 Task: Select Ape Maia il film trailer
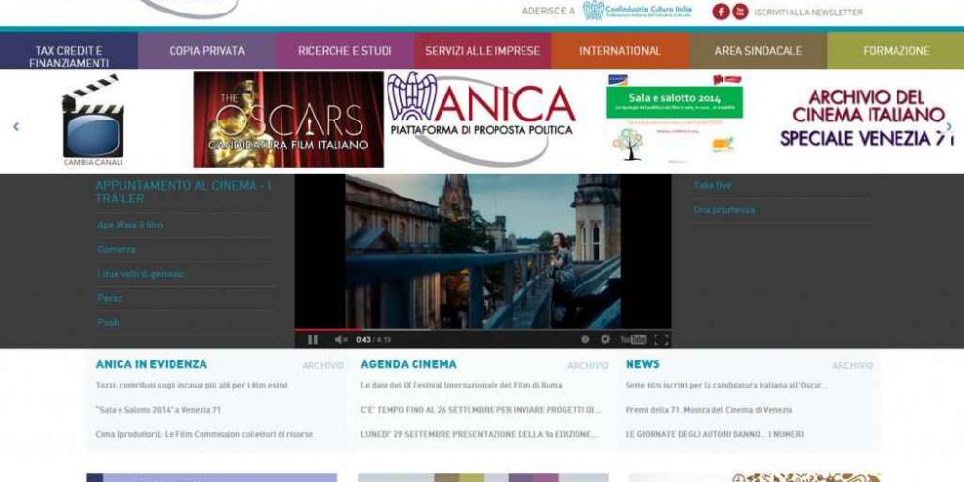coord(130,225)
